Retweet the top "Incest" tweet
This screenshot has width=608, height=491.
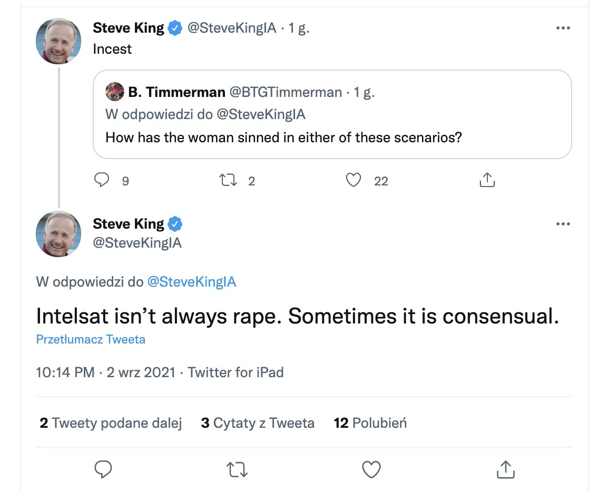[x=228, y=181]
